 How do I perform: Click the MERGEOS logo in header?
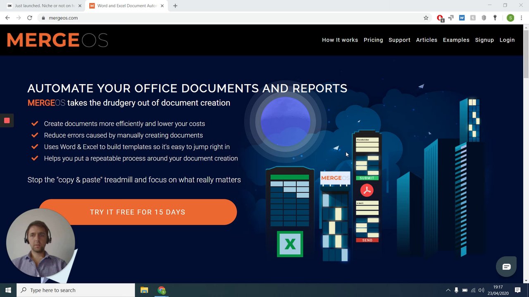point(57,40)
